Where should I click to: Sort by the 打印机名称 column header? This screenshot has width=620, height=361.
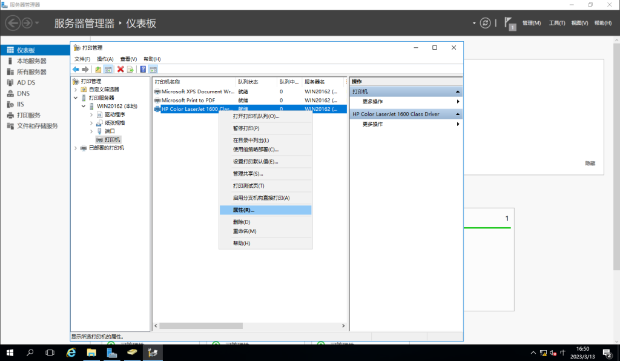(x=194, y=82)
